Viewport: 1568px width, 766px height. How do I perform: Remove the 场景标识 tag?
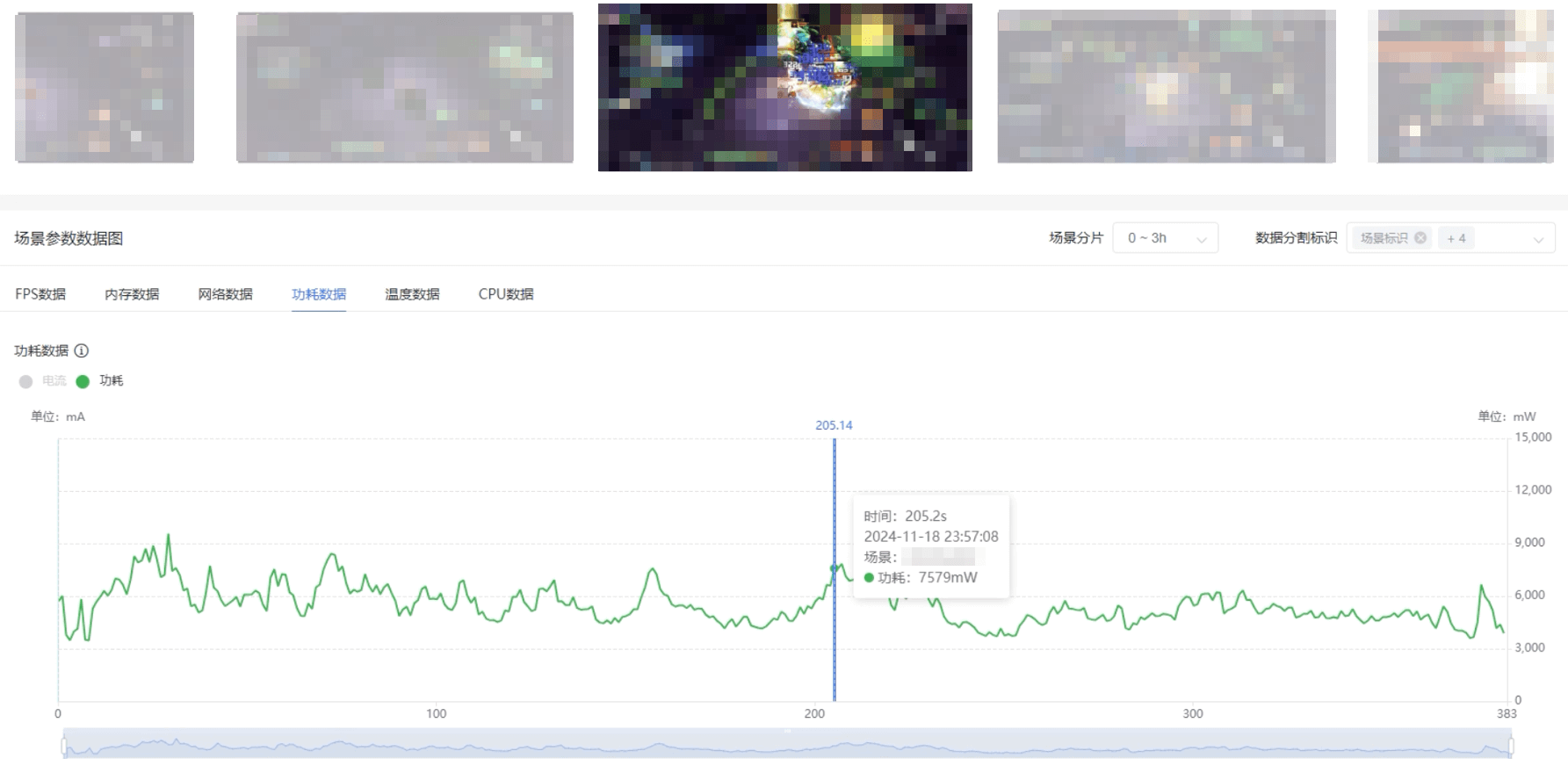tap(1420, 238)
